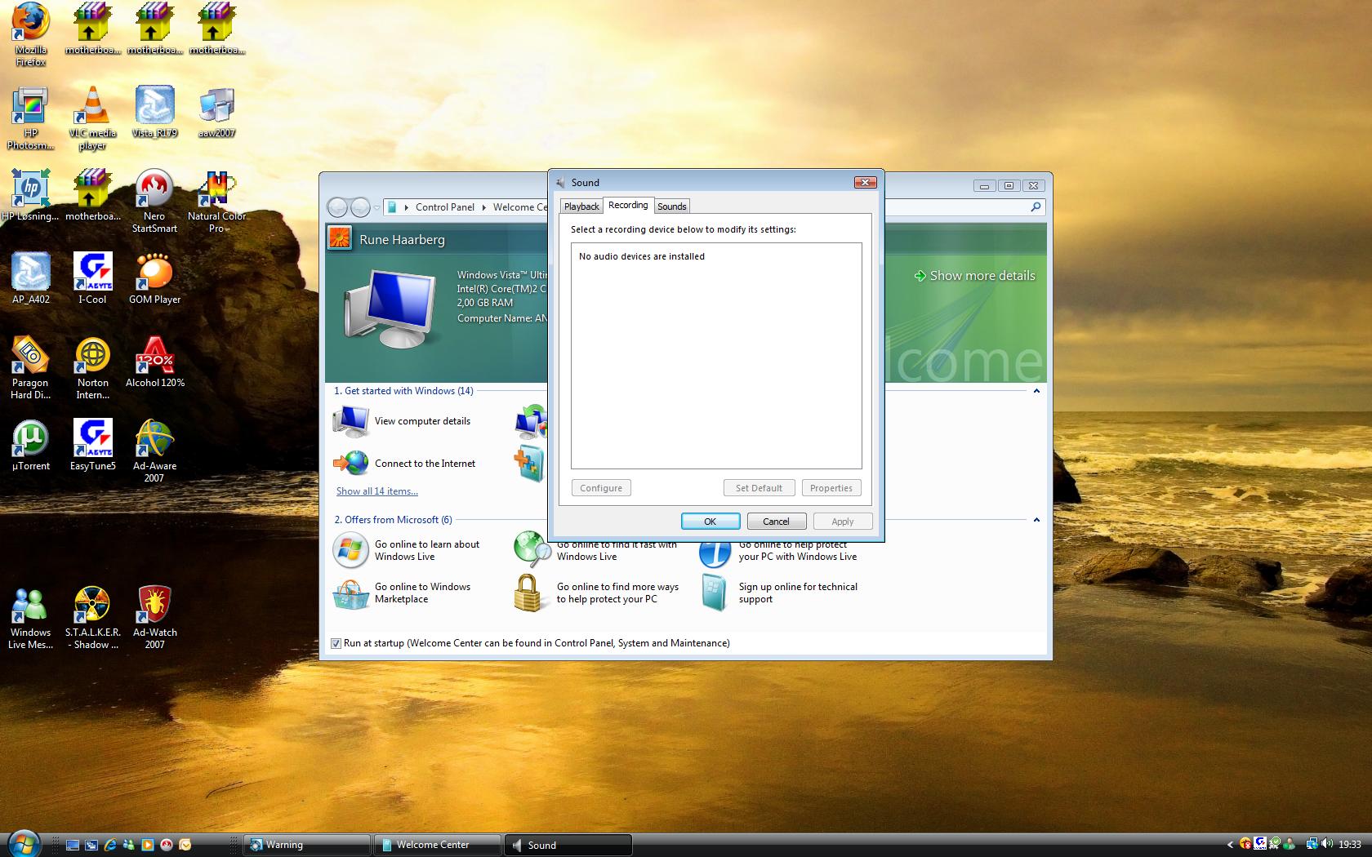Image resolution: width=1372 pixels, height=857 pixels.
Task: Switch to the Playback tab
Action: [581, 206]
